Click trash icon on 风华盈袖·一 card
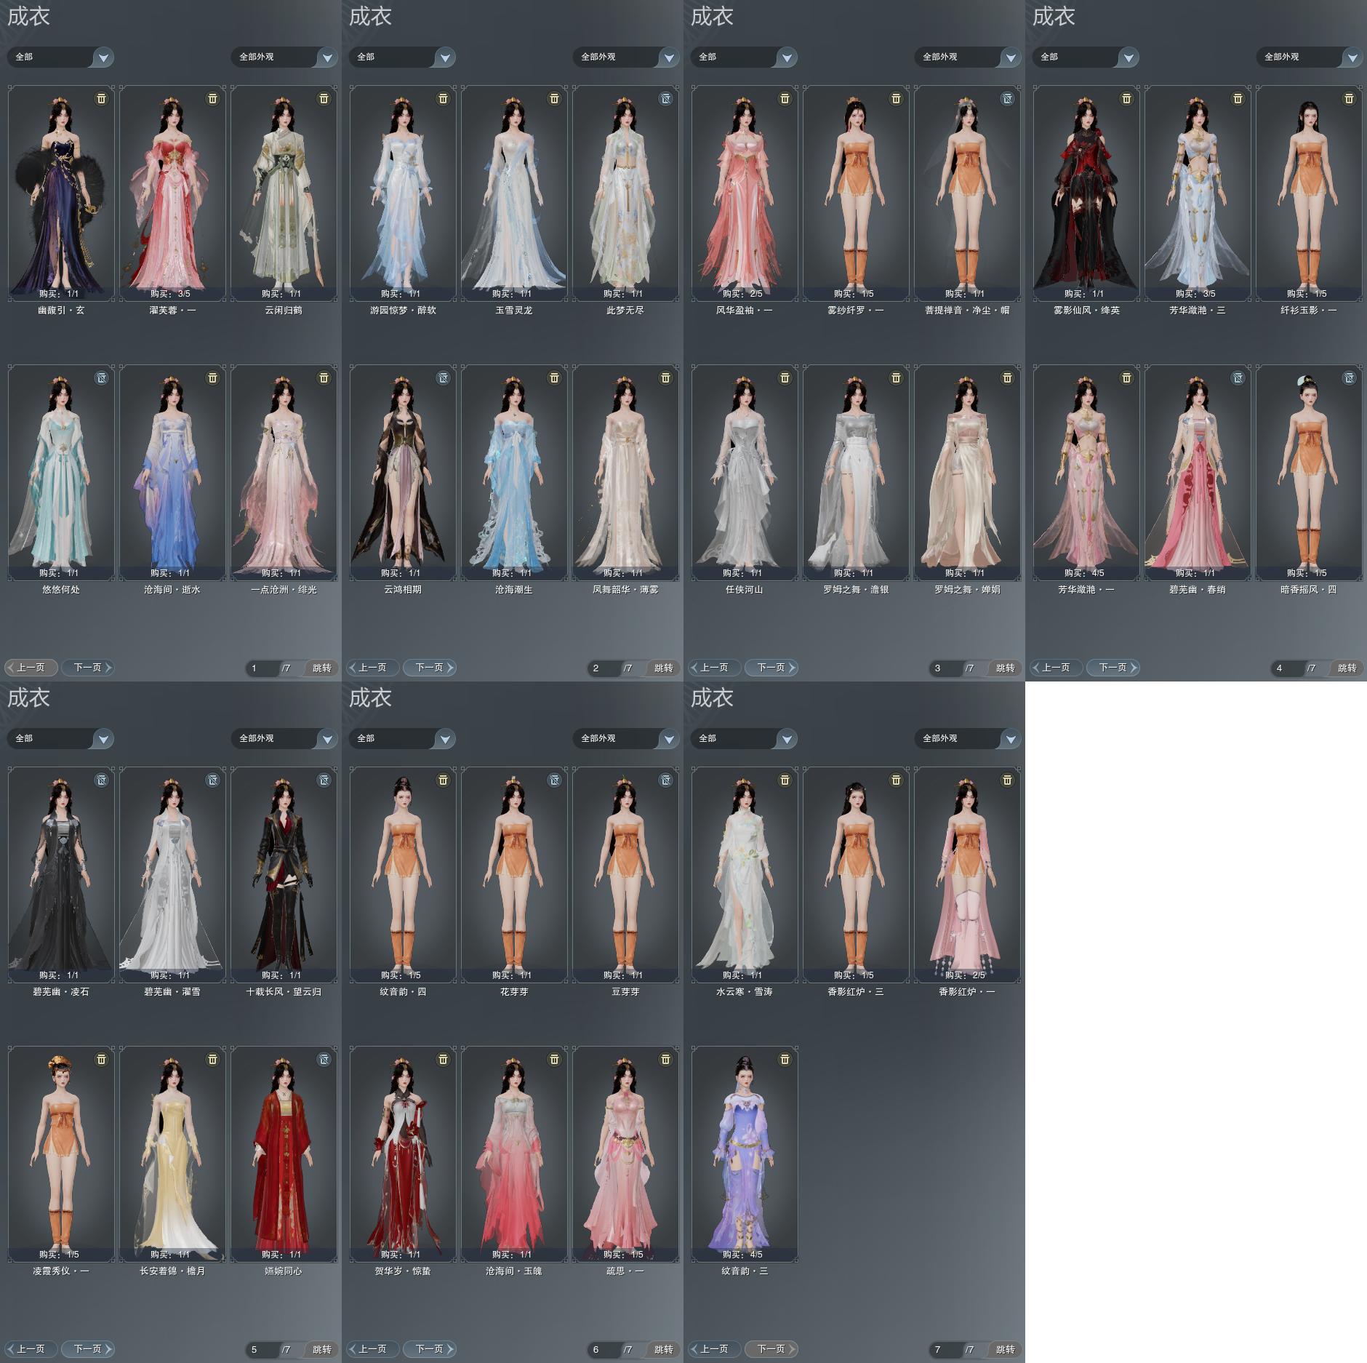The height and width of the screenshot is (1363, 1367). click(785, 98)
